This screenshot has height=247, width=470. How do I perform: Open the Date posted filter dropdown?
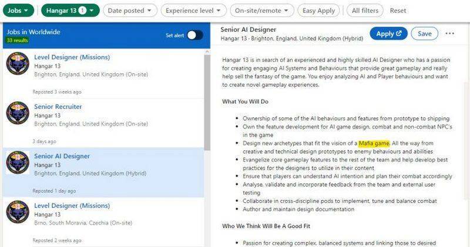tap(130, 11)
